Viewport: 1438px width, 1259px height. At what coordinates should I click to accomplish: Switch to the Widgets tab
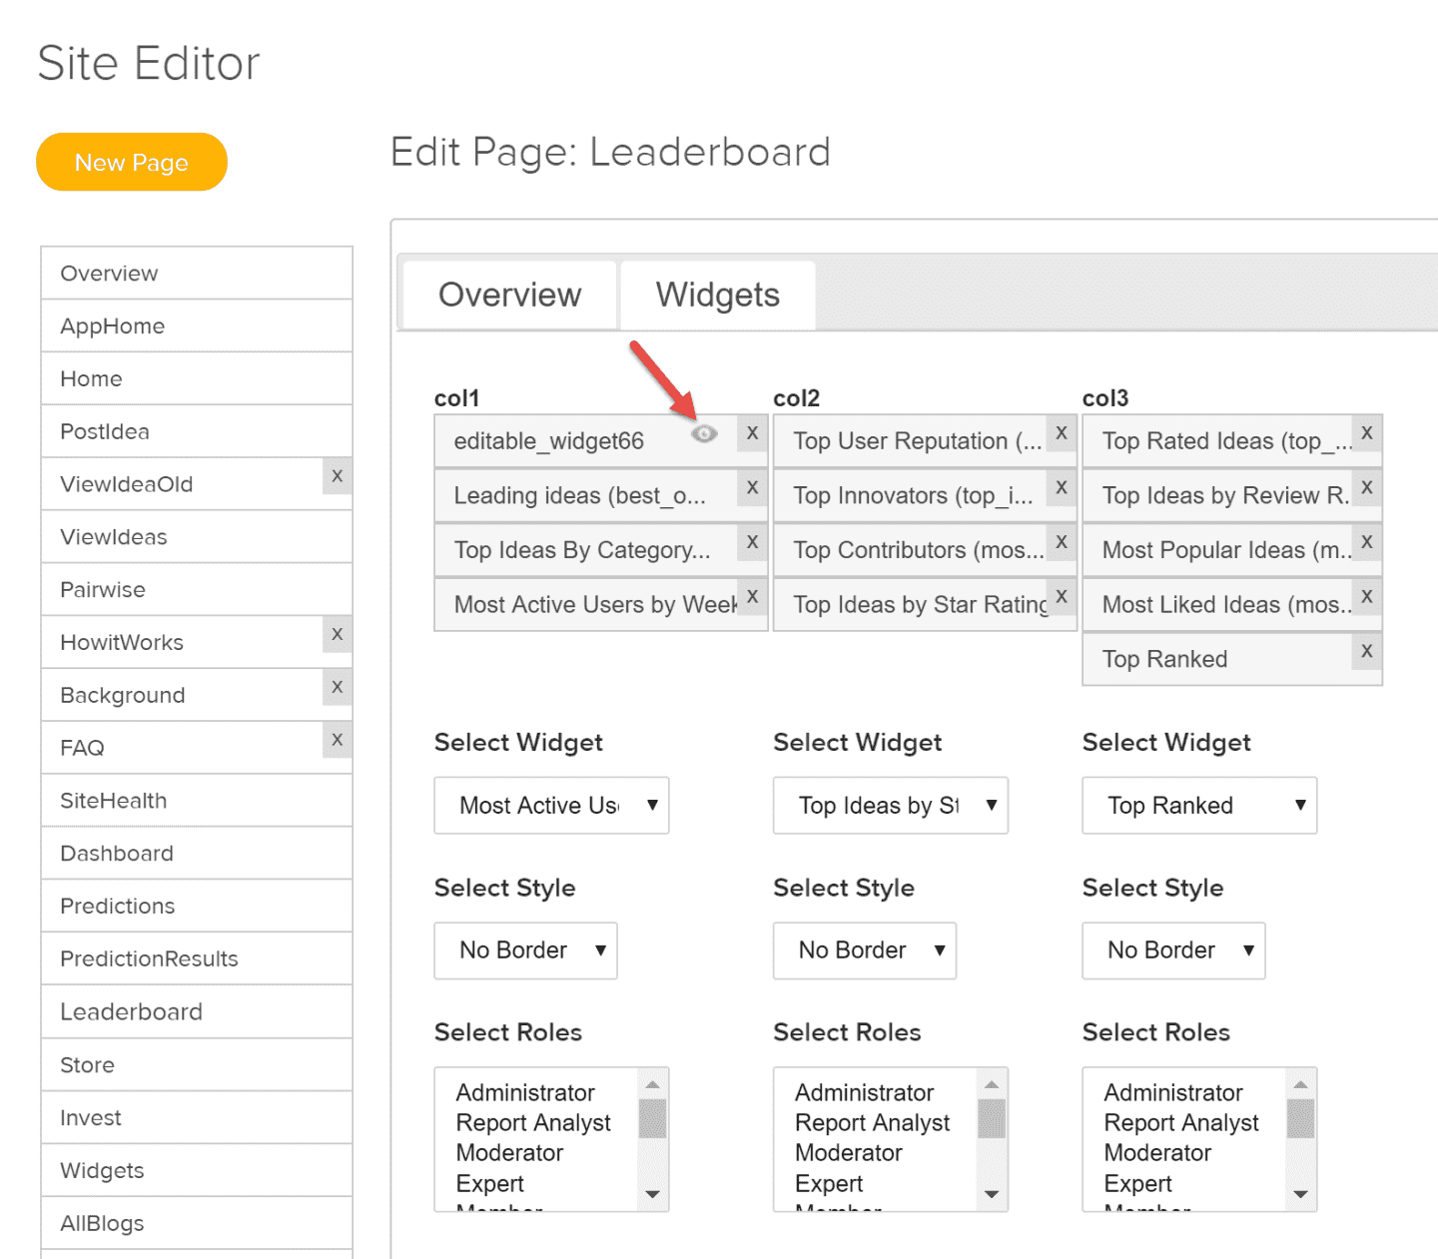[717, 295]
